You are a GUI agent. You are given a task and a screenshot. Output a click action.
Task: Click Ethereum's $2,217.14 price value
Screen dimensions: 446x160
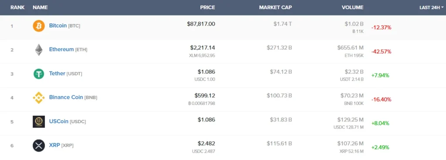(x=203, y=48)
